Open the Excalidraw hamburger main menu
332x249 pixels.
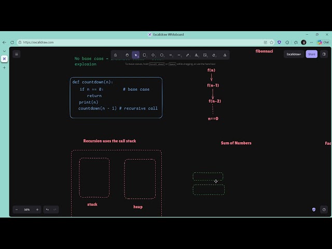pos(17,54)
